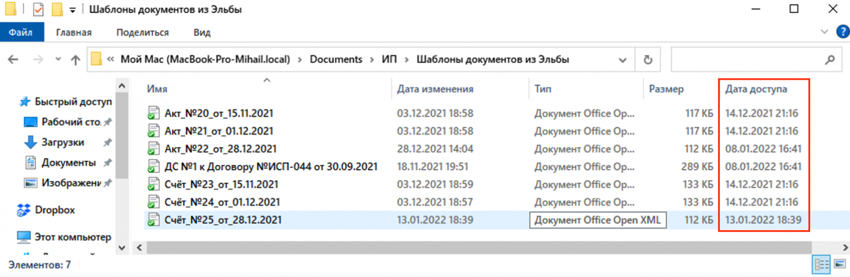Viewport: 850px width, 277px height.
Task: Click the folder search field
Action: (748, 60)
